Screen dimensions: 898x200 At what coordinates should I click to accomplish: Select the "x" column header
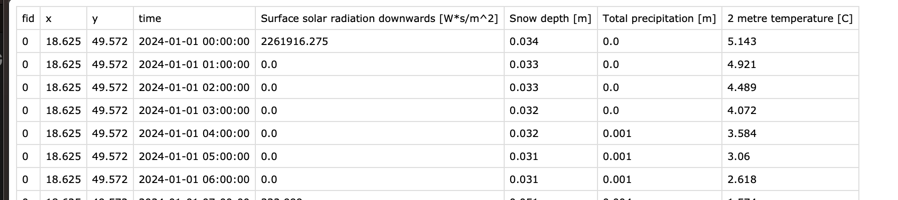coord(49,18)
